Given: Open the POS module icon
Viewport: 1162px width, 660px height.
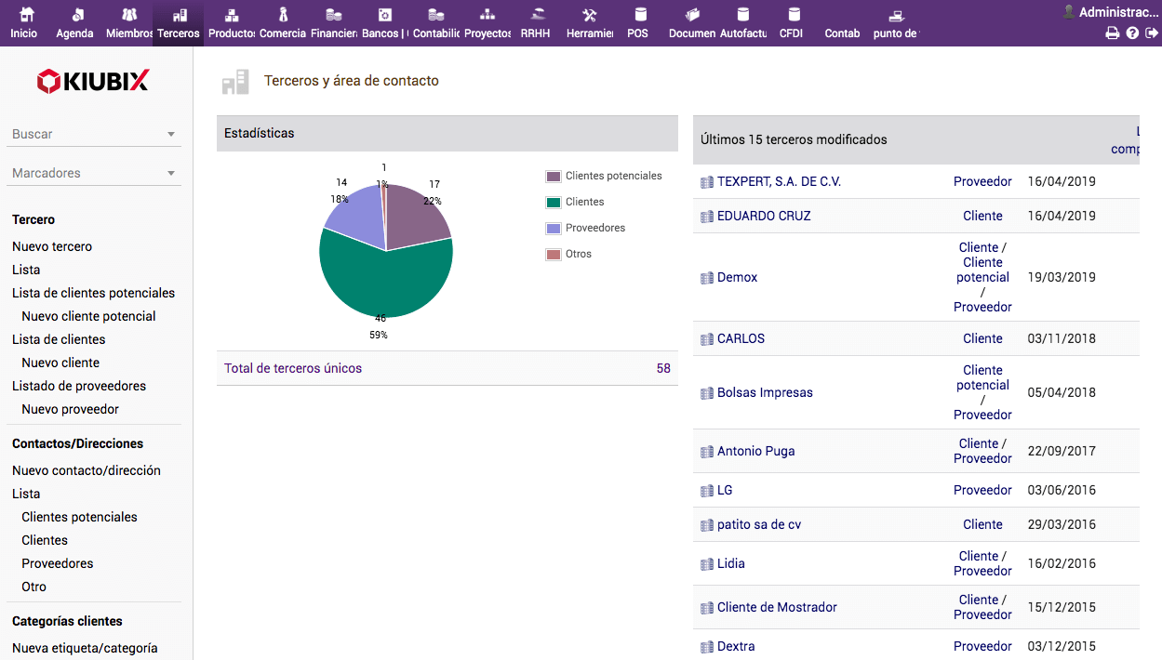Looking at the screenshot, I should tap(638, 16).
